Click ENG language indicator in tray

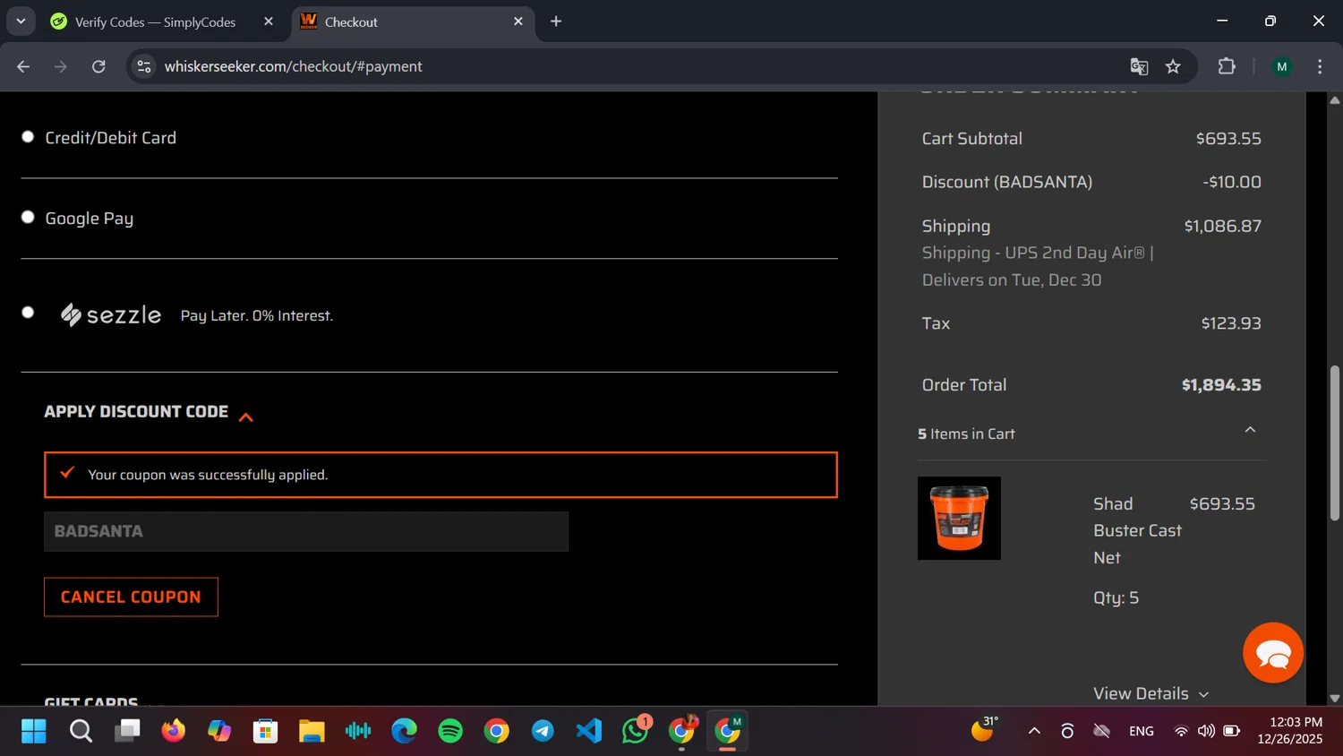click(x=1142, y=731)
